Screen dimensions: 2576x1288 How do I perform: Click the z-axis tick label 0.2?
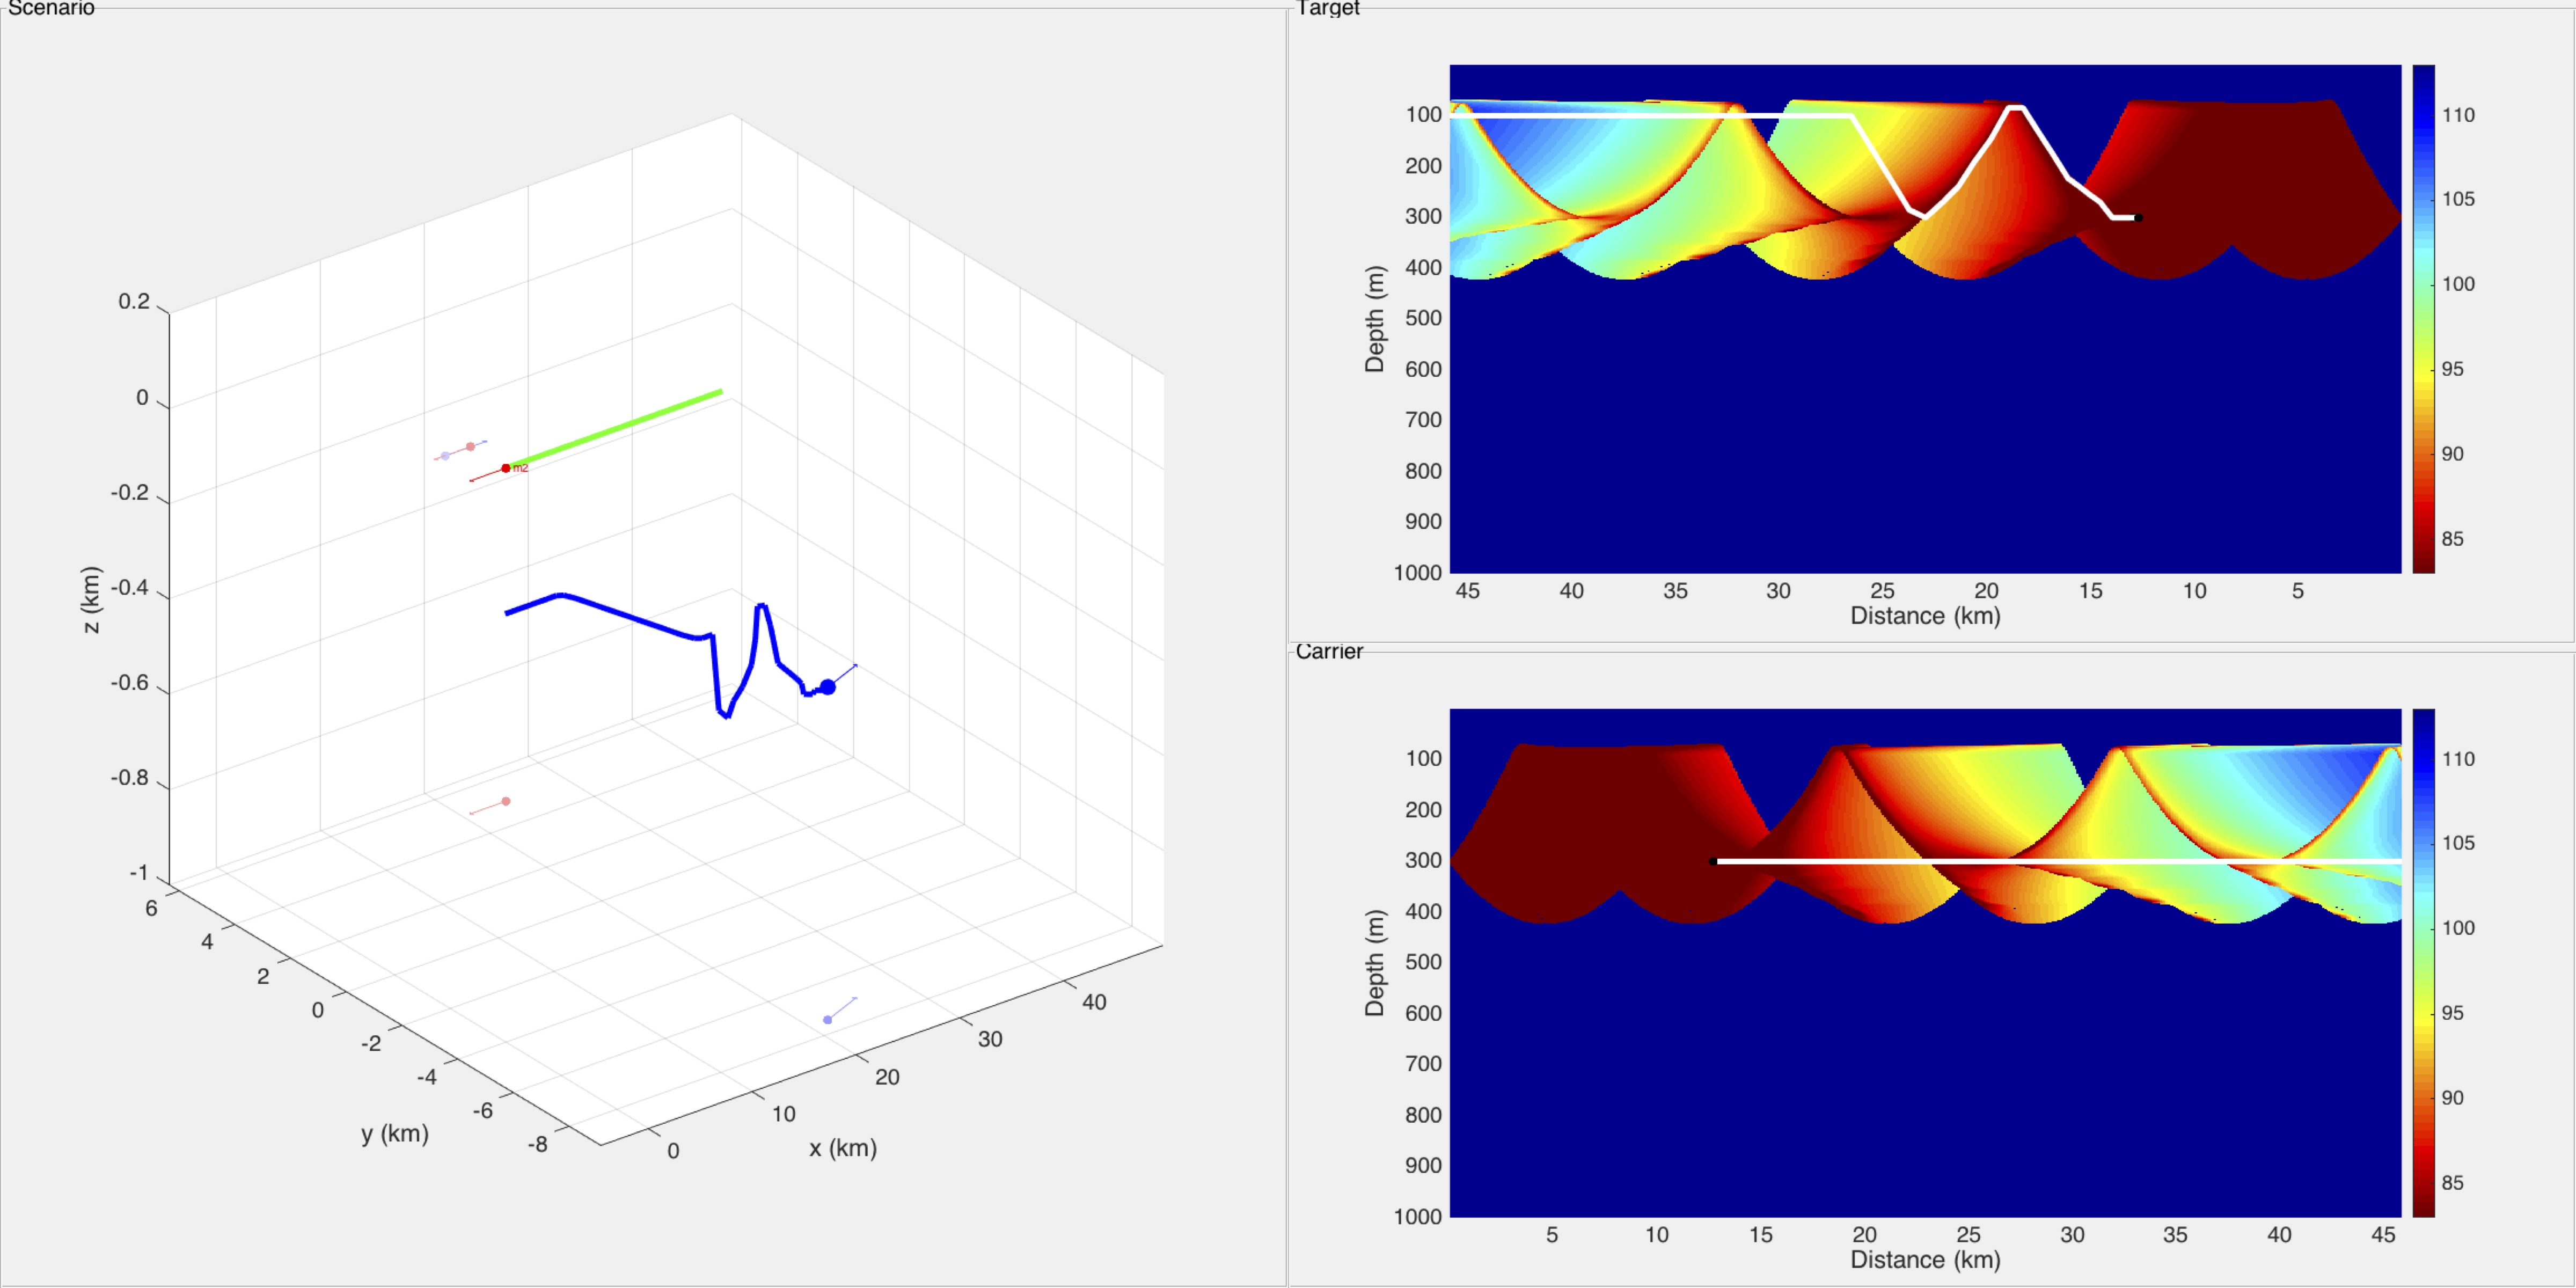134,301
